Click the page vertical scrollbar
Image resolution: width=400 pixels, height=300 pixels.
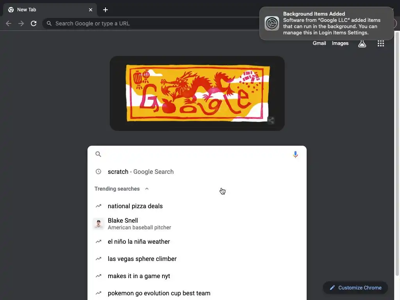[x=397, y=153]
